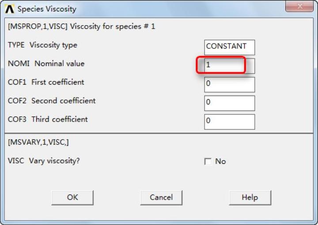Viewport: 318px width, 225px height.
Task: Click the [MSPROP,1,VISC] header text
Action: [x=82, y=26]
